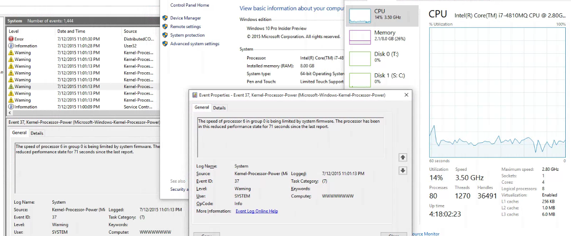Select the Error event from DistributedCOM
Screen dimensions: 571x236
click(83, 39)
